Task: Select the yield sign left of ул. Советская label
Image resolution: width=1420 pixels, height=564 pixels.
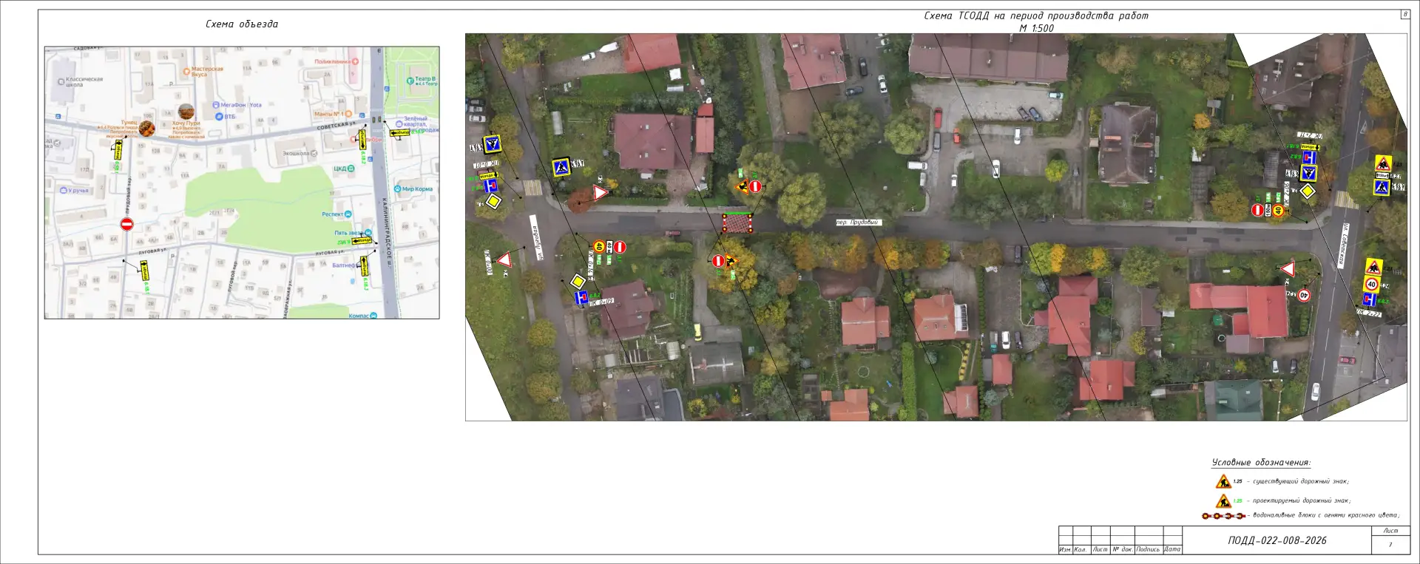Action: pyautogui.click(x=1288, y=269)
